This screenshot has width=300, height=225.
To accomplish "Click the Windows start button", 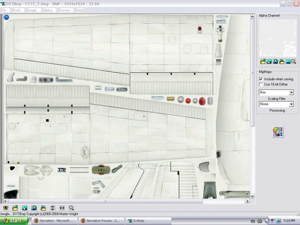I will tap(14, 221).
